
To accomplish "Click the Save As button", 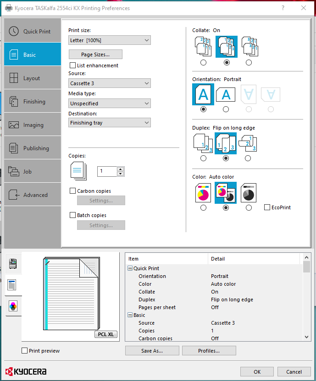I will 152,351.
